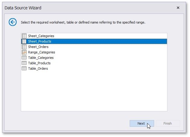The image size is (190, 137).
Task: Select the Sheet_Categories list entry
Action: pyautogui.click(x=41, y=36)
